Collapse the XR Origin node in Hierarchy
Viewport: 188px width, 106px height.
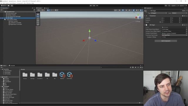tap(5, 18)
